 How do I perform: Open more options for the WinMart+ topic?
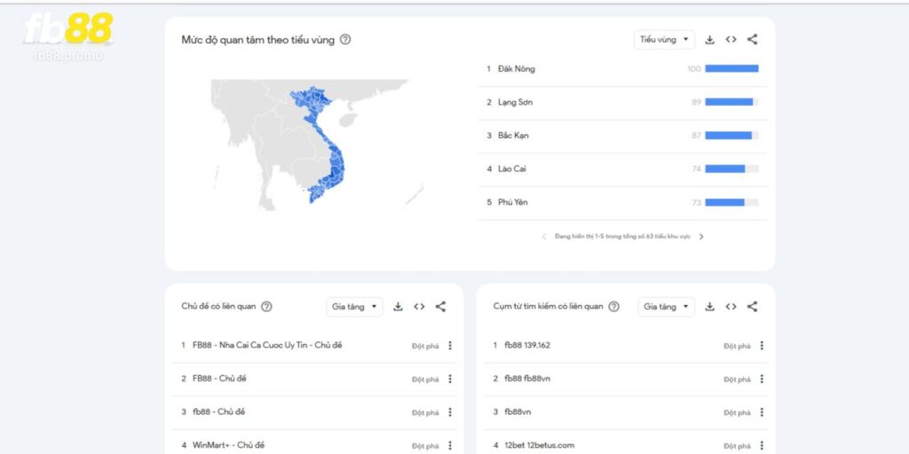tap(450, 446)
